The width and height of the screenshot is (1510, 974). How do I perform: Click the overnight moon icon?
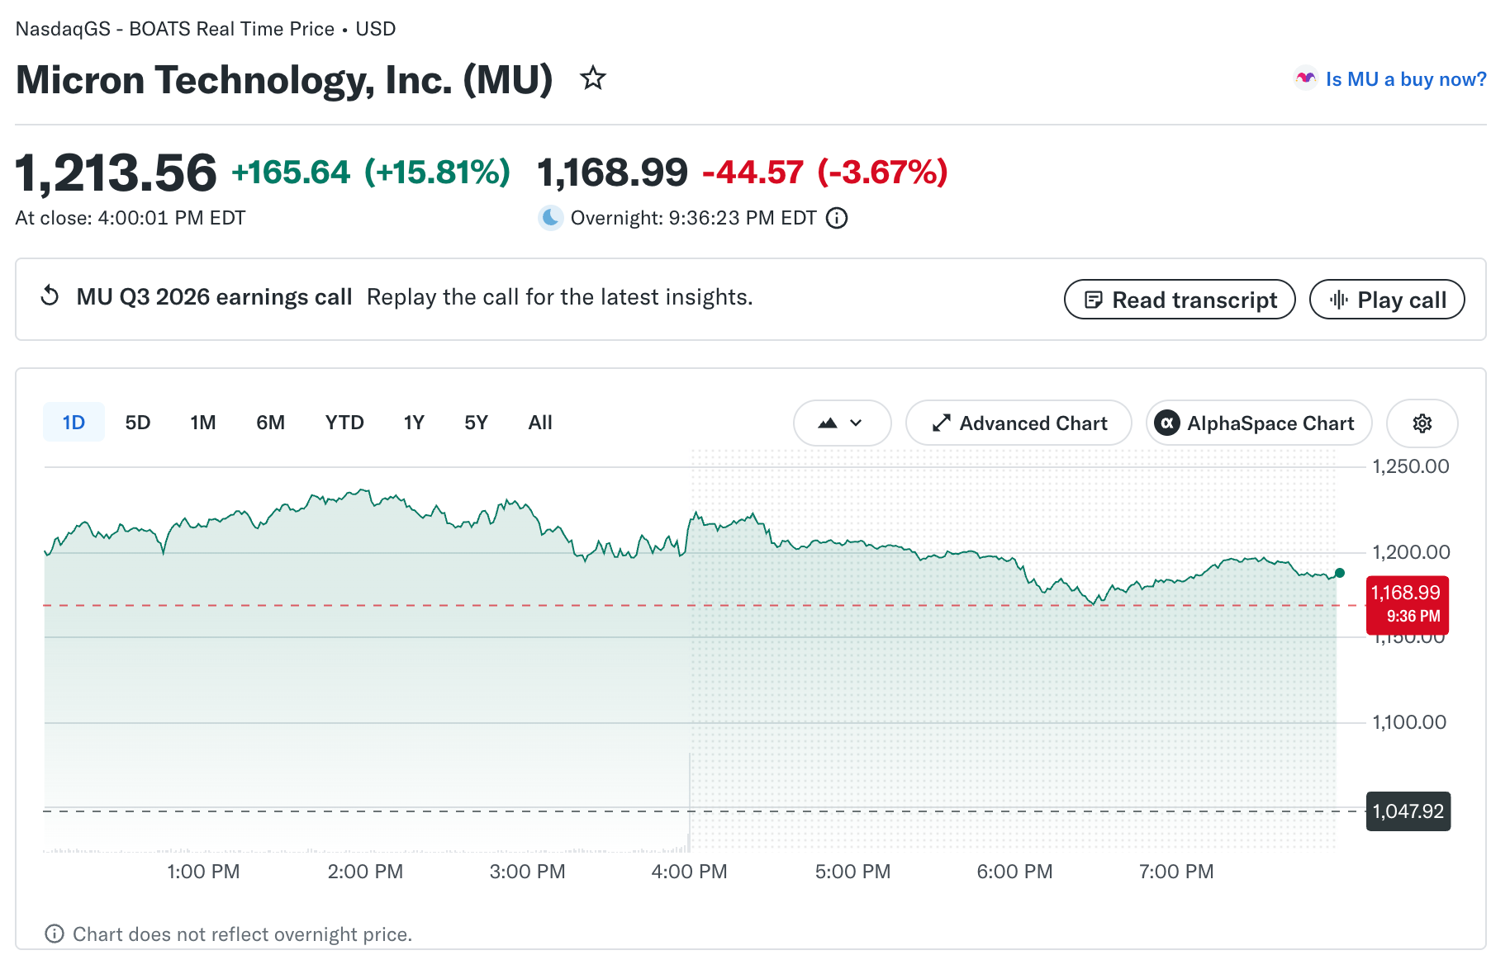pos(550,218)
